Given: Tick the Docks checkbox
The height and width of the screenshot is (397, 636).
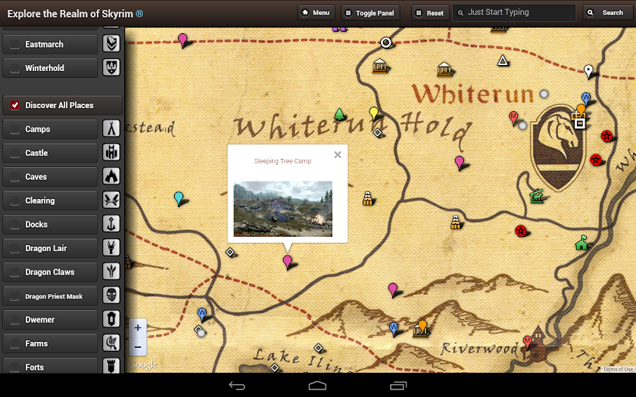Looking at the screenshot, I should [x=14, y=225].
